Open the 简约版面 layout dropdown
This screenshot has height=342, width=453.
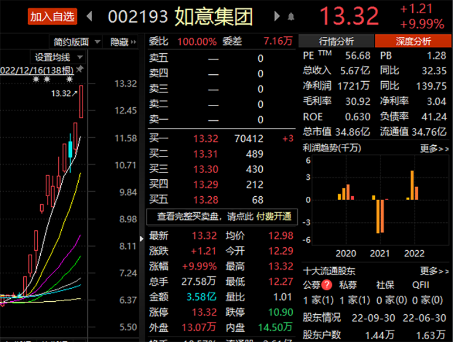click(x=76, y=42)
